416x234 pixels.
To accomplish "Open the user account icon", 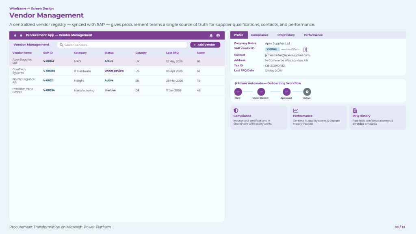I will point(218,35).
